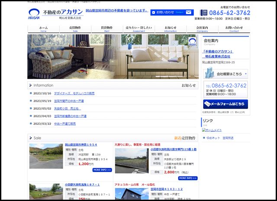Image resolution: width=277 pixels, height=201 pixels.
Task: Open the 2023/10/16 デザイナーズ モデルハウス news link
Action: [74, 93]
